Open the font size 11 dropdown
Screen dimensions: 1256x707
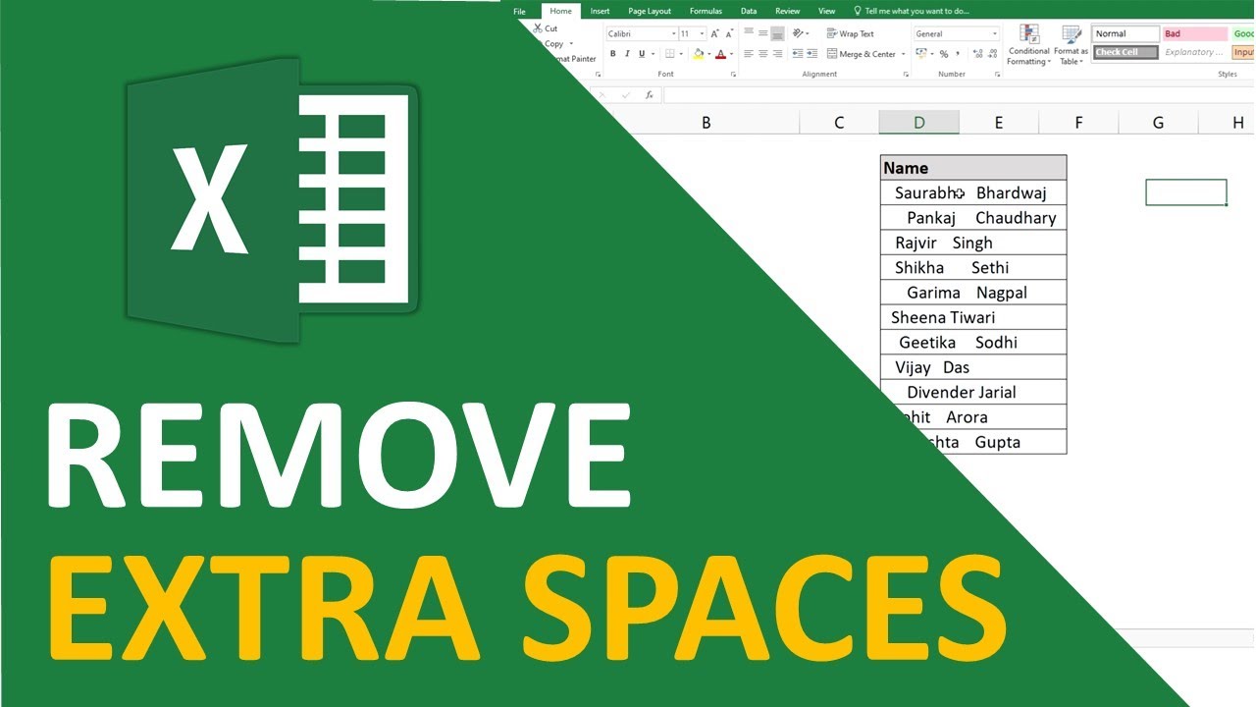pos(702,33)
